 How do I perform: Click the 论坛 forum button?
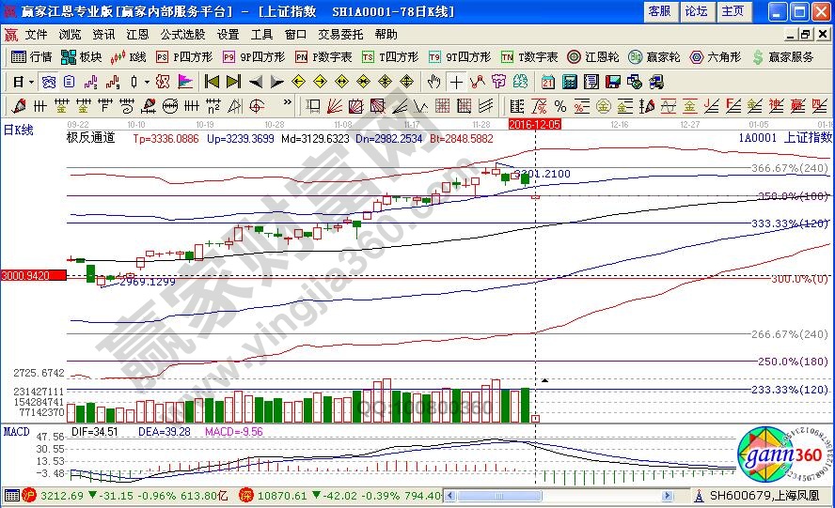click(696, 11)
